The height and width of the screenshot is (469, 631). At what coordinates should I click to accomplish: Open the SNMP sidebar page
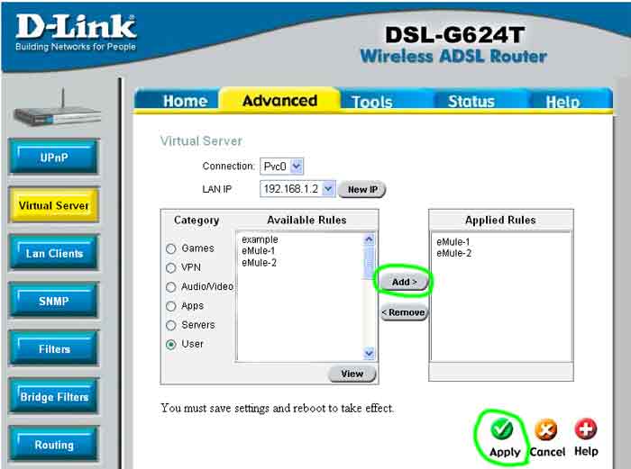coord(54,301)
